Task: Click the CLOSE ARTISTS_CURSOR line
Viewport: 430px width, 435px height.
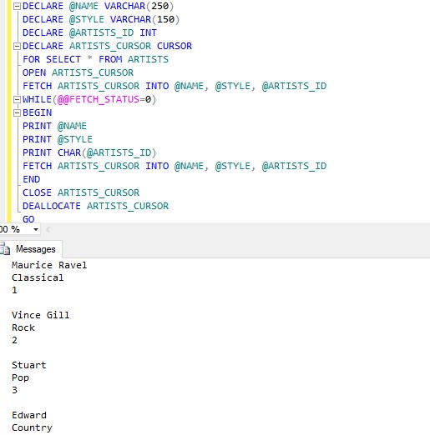Action: [x=81, y=192]
